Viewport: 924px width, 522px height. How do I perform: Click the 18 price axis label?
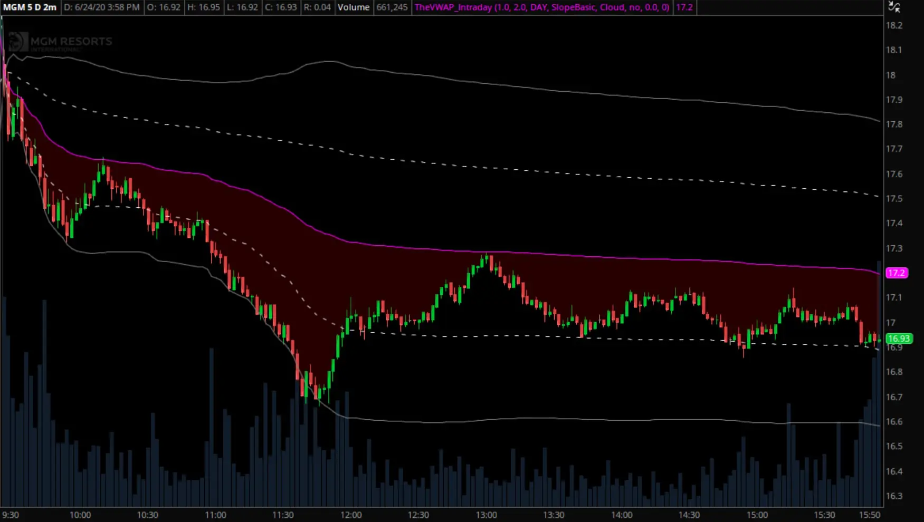pyautogui.click(x=891, y=75)
